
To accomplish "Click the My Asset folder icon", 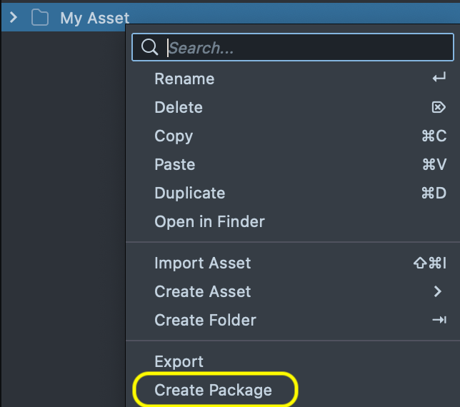I will point(40,19).
